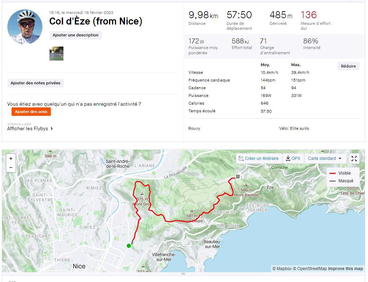Toggle the Visible red route legend
Screen dimensions: 368x282
point(340,173)
